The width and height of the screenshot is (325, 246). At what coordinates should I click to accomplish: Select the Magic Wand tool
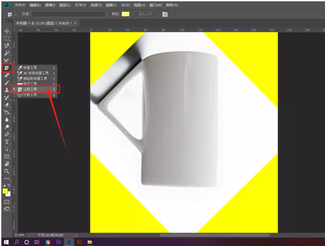(x=7, y=53)
